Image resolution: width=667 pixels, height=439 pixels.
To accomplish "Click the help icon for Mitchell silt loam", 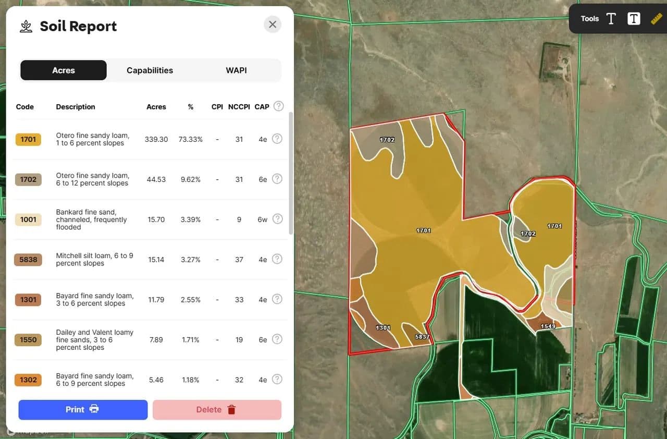I will click(x=277, y=259).
